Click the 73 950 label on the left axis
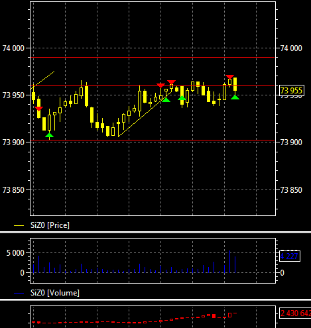This screenshot has height=328, width=311. pyautogui.click(x=13, y=95)
